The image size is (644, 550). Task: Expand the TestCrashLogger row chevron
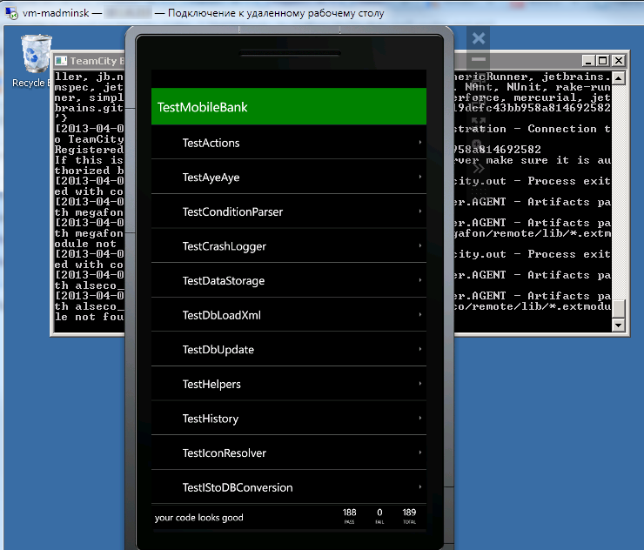420,245
